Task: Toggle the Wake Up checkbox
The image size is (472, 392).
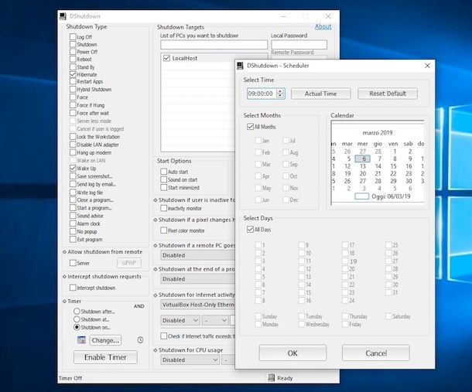Action: pos(73,169)
